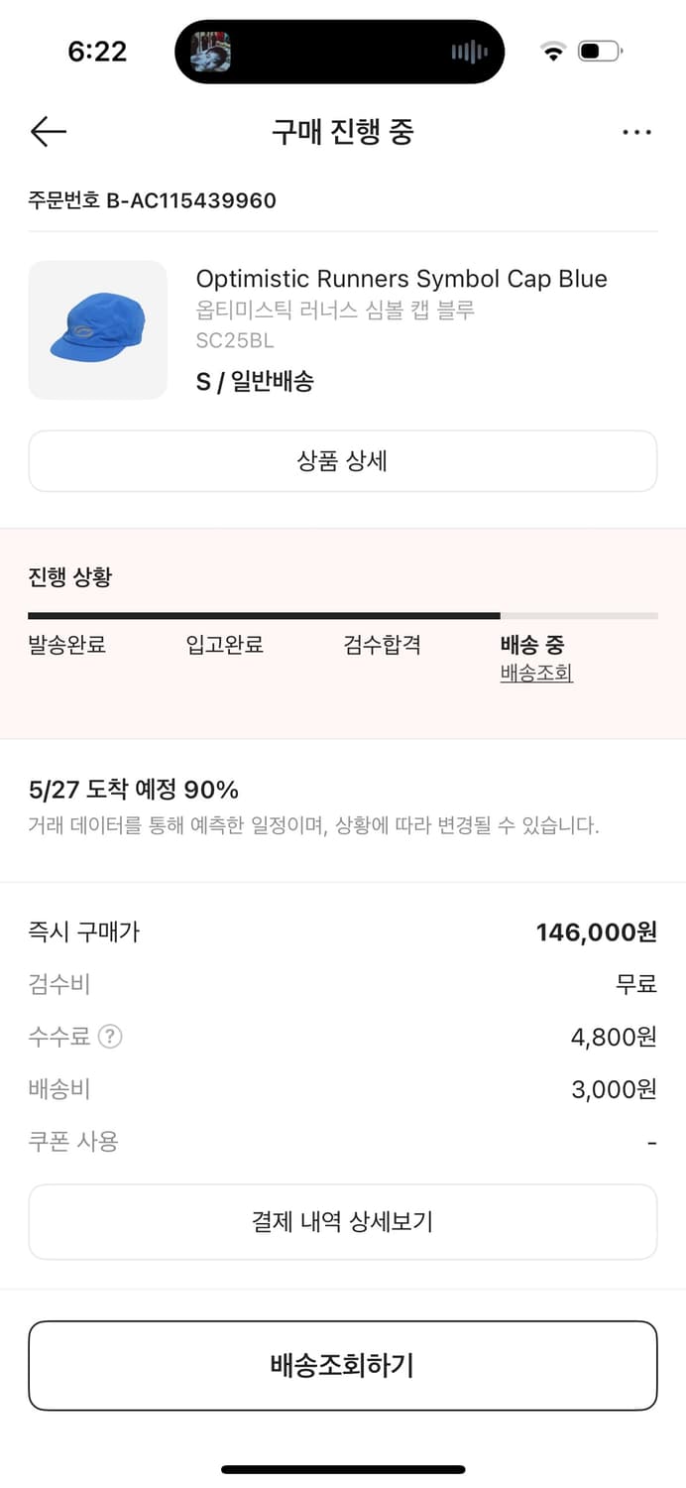
Task: Expand 결제 내역 상세보기
Action: tap(343, 1221)
